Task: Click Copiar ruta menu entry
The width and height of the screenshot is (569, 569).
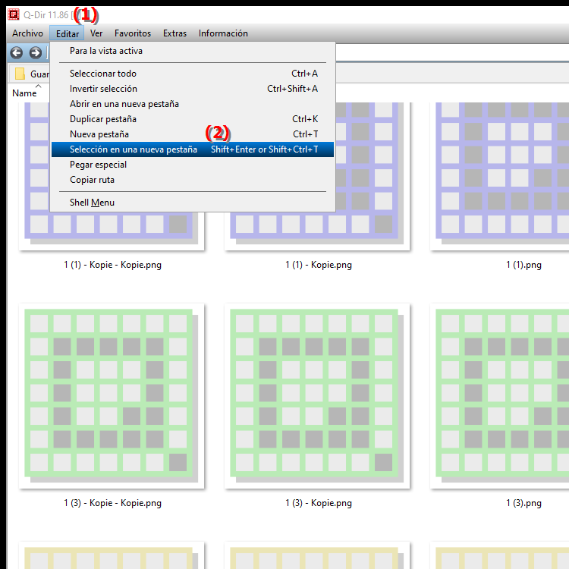Action: tap(193, 180)
